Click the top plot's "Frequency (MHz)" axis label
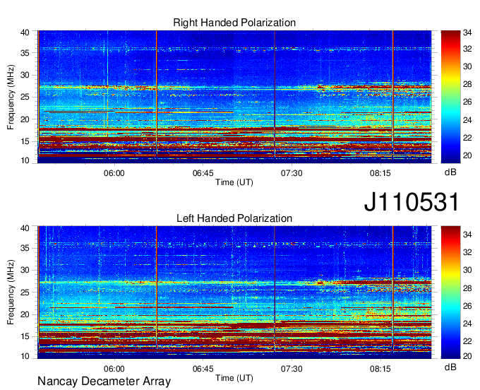The image size is (480, 390). point(11,97)
